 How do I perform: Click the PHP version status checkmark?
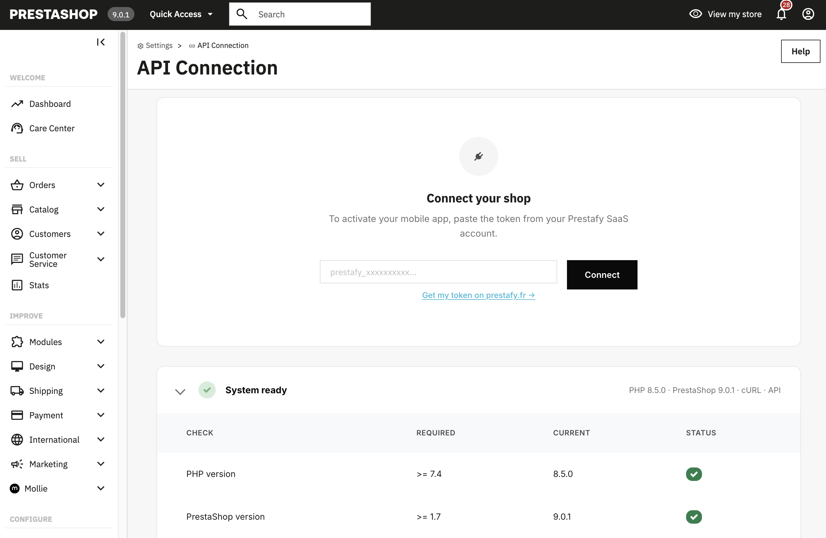pyautogui.click(x=694, y=474)
